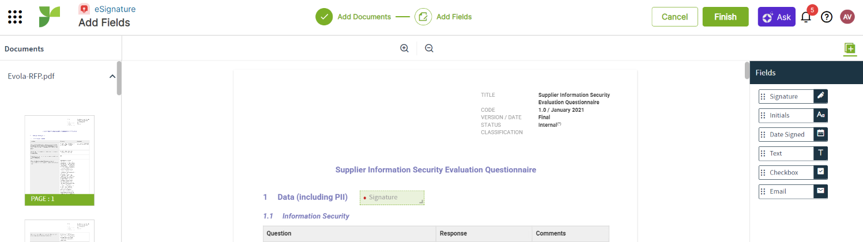This screenshot has height=242, width=863.
Task: Click the Email envelope icon
Action: pyautogui.click(x=821, y=191)
